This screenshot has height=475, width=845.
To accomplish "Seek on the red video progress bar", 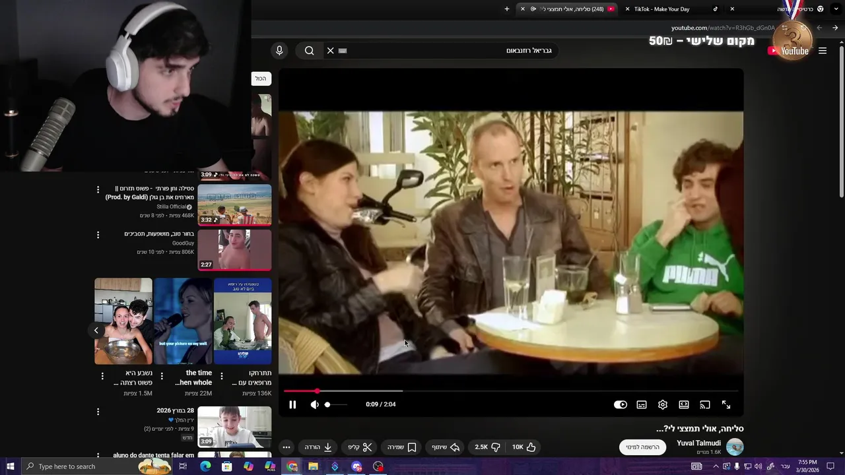I will 511,391.
